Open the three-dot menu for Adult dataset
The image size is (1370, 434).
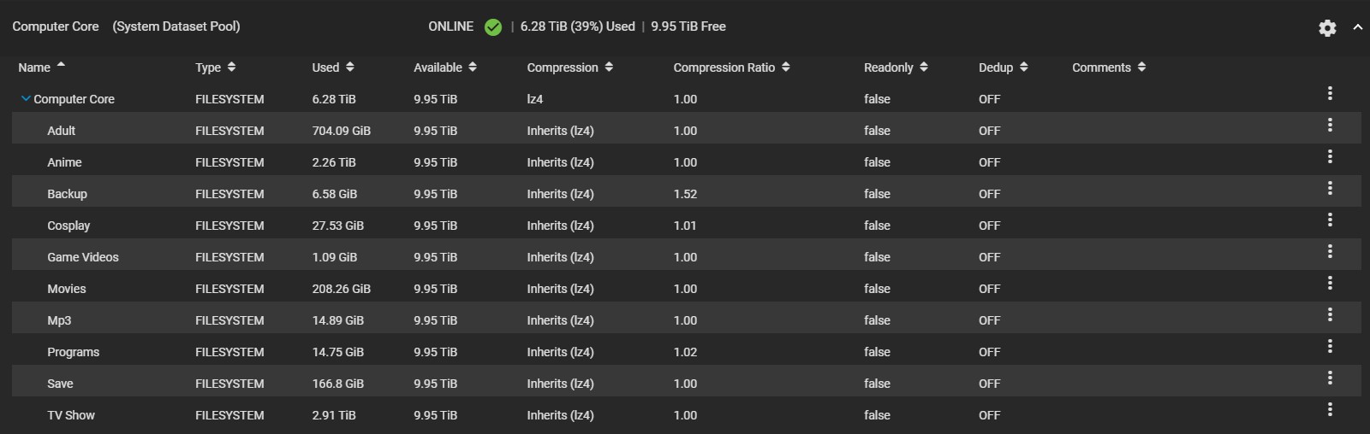click(x=1330, y=125)
